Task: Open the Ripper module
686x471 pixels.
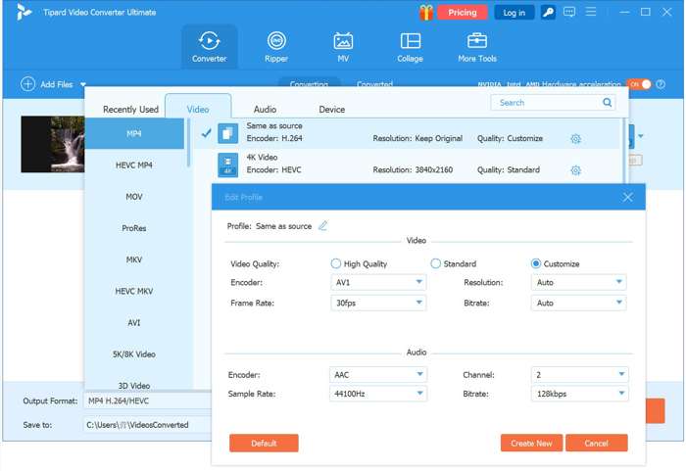Action: click(276, 47)
